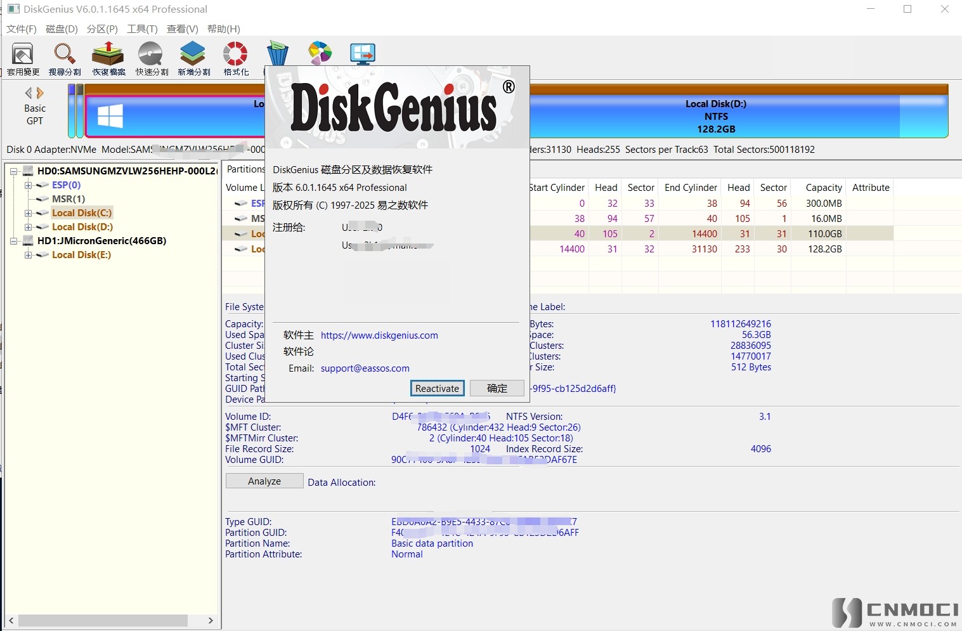
Task: Click the 128.2GB capacity cell in table
Action: (x=825, y=249)
